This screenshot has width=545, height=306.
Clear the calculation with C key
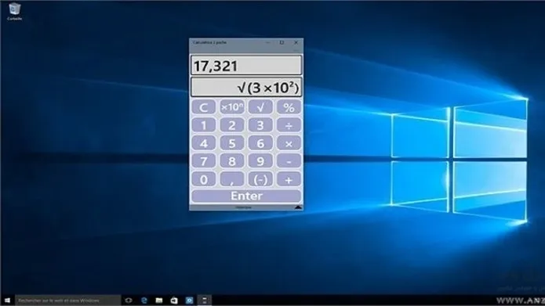tap(203, 107)
